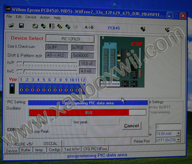
Task: Toggle DIP switch 5
Action: click(44, 89)
